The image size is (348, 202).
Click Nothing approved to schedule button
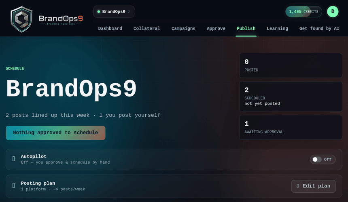(55, 133)
